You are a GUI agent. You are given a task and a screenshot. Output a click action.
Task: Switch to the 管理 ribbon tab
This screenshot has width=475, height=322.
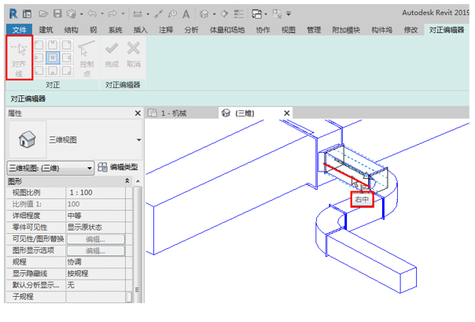[314, 30]
